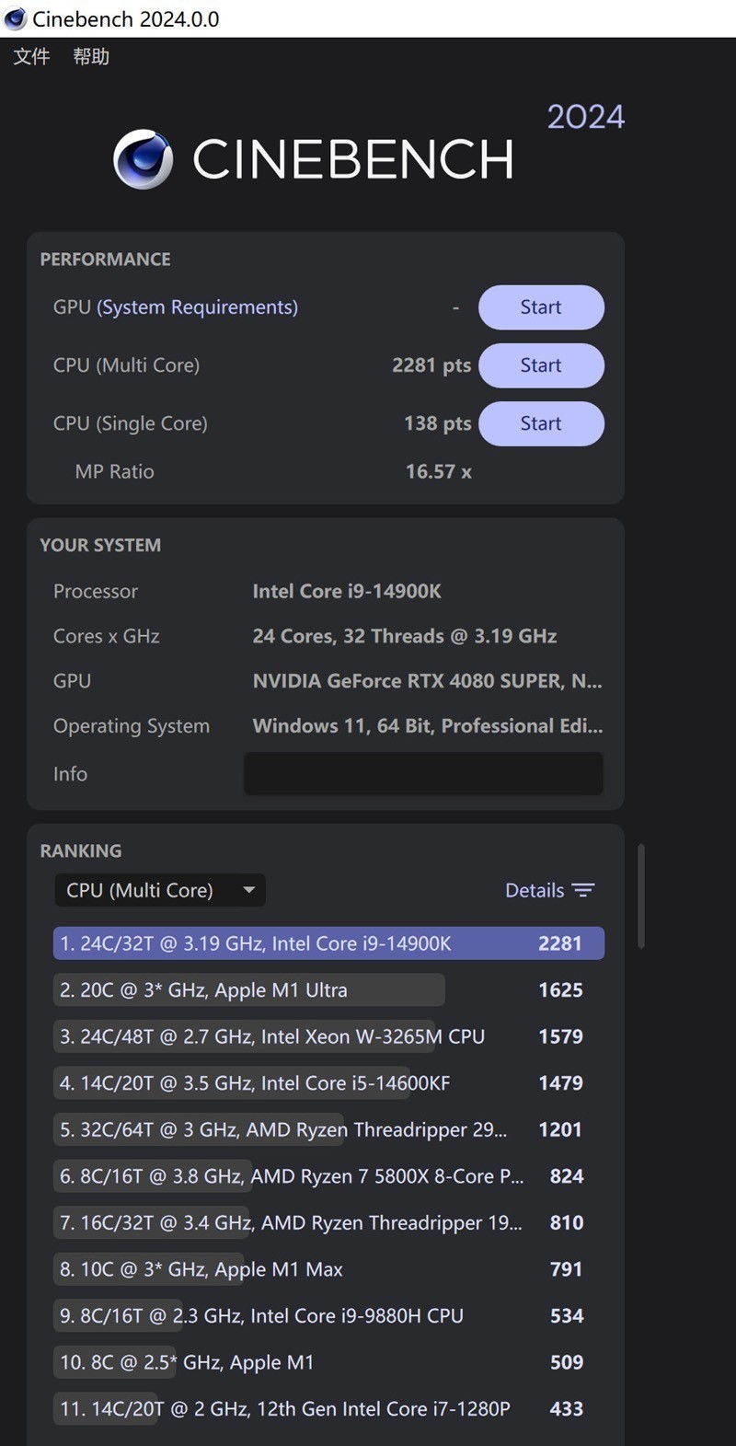Screen dimensions: 736x1446
Task: Open the 文件 menu
Action: 30,56
